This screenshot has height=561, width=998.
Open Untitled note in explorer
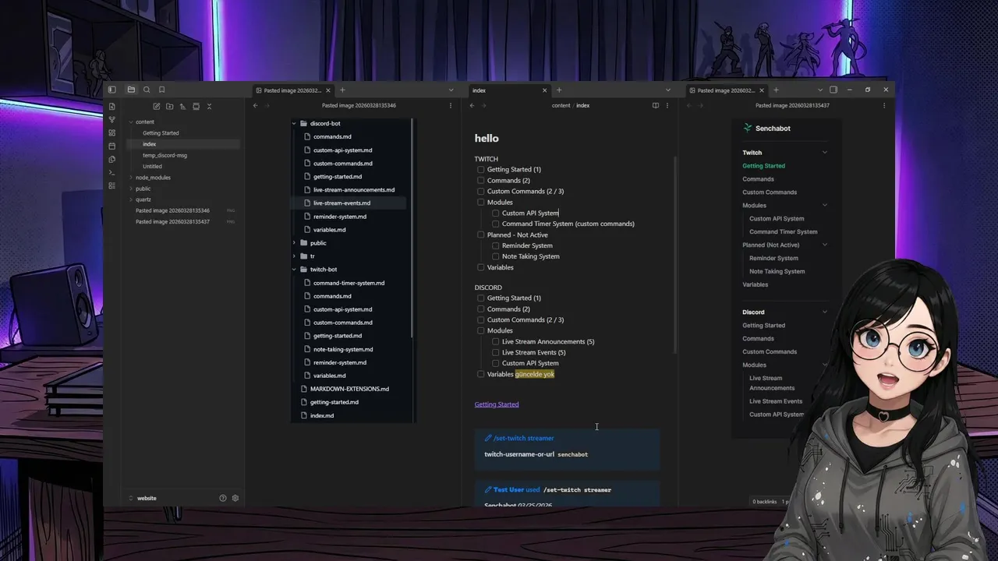152,166
